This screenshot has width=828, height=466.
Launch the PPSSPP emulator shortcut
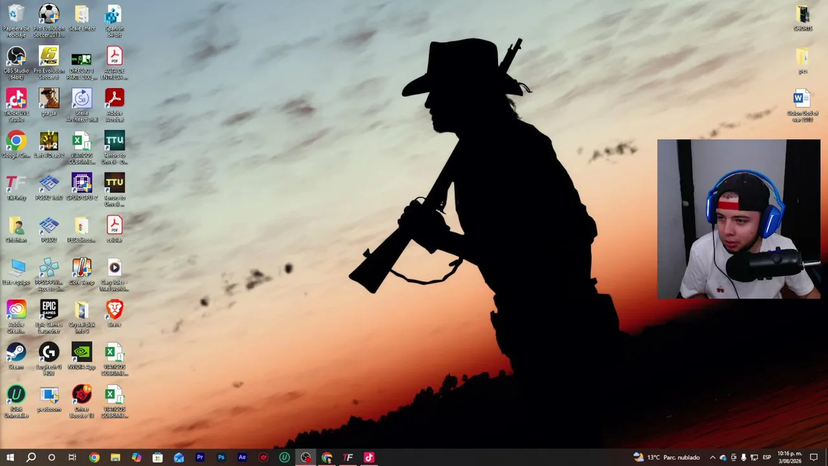click(49, 274)
